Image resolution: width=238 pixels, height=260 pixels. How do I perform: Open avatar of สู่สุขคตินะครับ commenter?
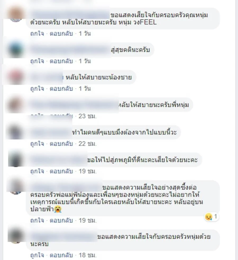[16, 50]
